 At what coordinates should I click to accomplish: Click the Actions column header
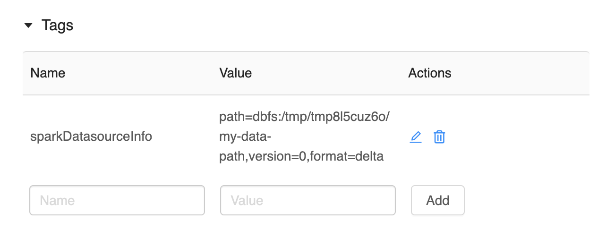[429, 73]
